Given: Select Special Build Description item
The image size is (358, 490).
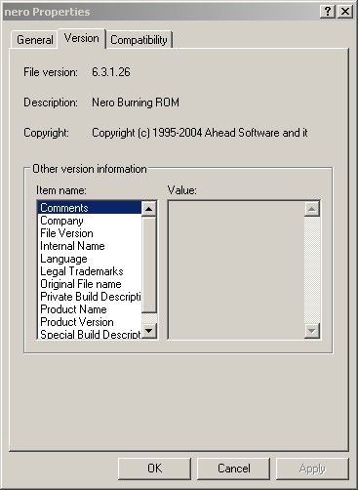Looking at the screenshot, I should (90, 334).
